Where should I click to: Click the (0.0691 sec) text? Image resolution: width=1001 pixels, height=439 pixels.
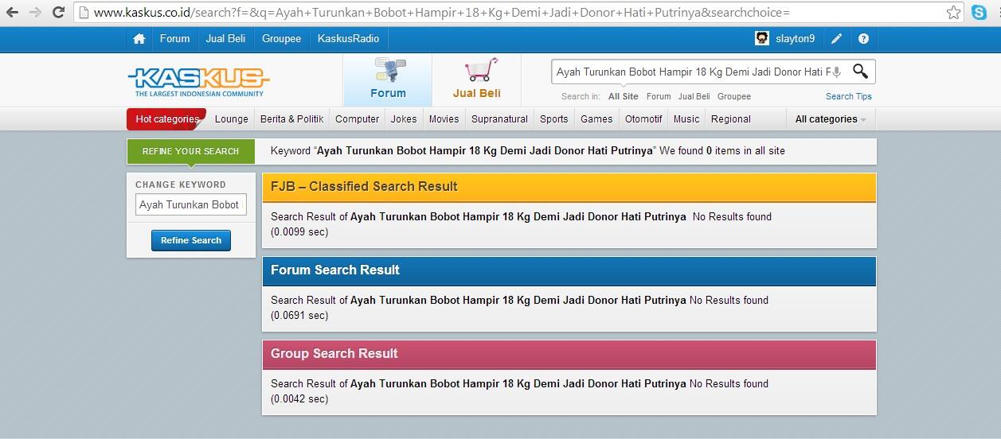point(299,316)
